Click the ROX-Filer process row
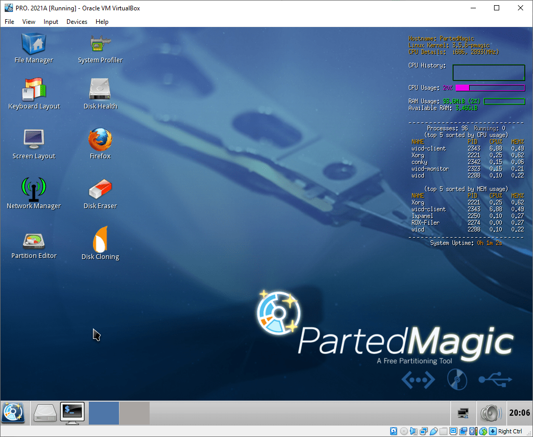The image size is (533, 437). 468,223
